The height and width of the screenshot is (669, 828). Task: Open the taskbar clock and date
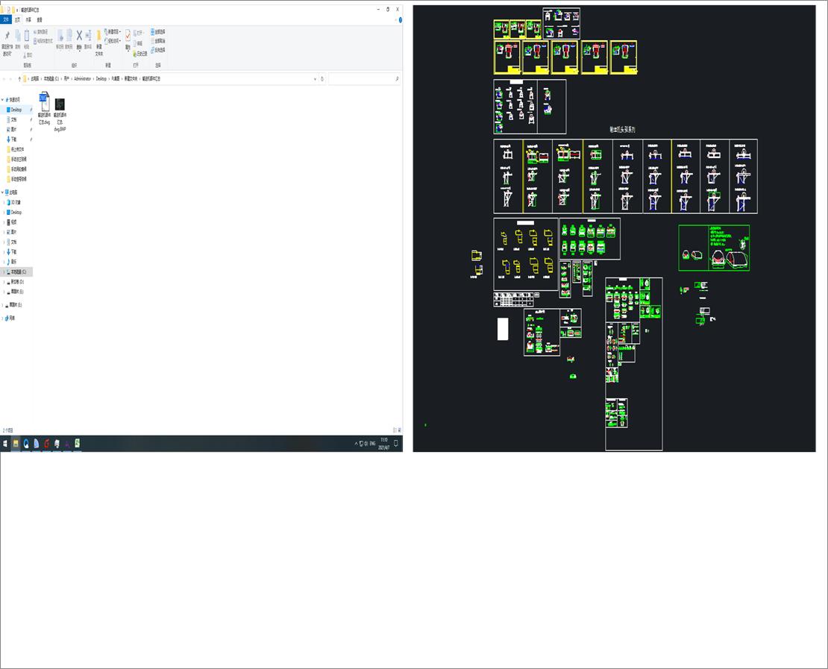[384, 444]
